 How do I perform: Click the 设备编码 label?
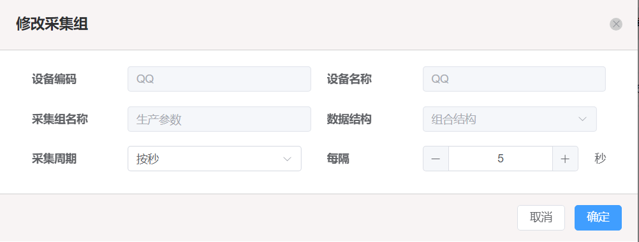coord(54,79)
